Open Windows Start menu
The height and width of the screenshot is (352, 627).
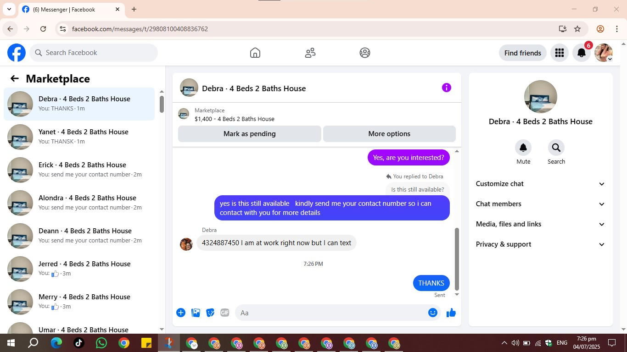point(11,343)
